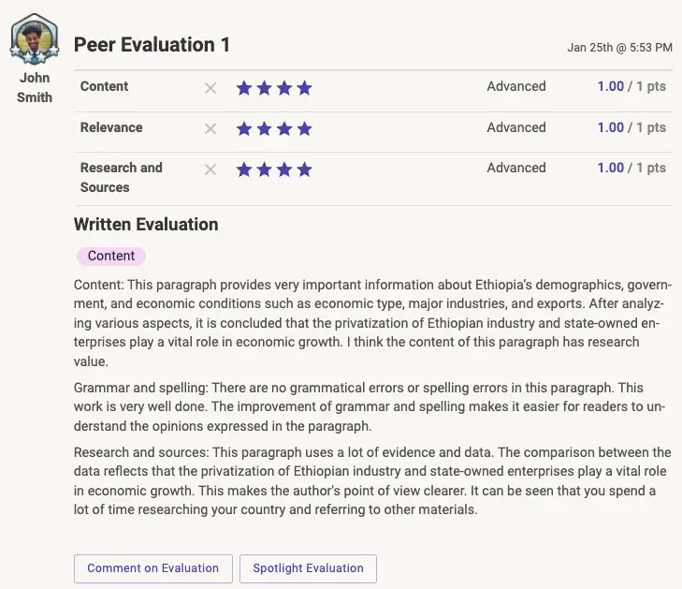Click the Content row score 1.00 / 1 pts
The width and height of the screenshot is (682, 589).
tap(631, 86)
